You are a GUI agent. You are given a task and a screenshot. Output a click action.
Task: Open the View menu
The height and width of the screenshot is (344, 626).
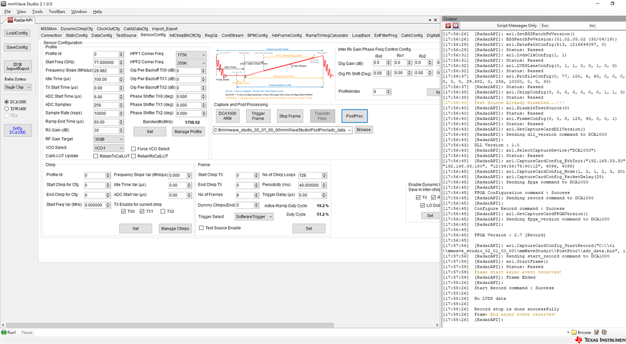pos(21,12)
